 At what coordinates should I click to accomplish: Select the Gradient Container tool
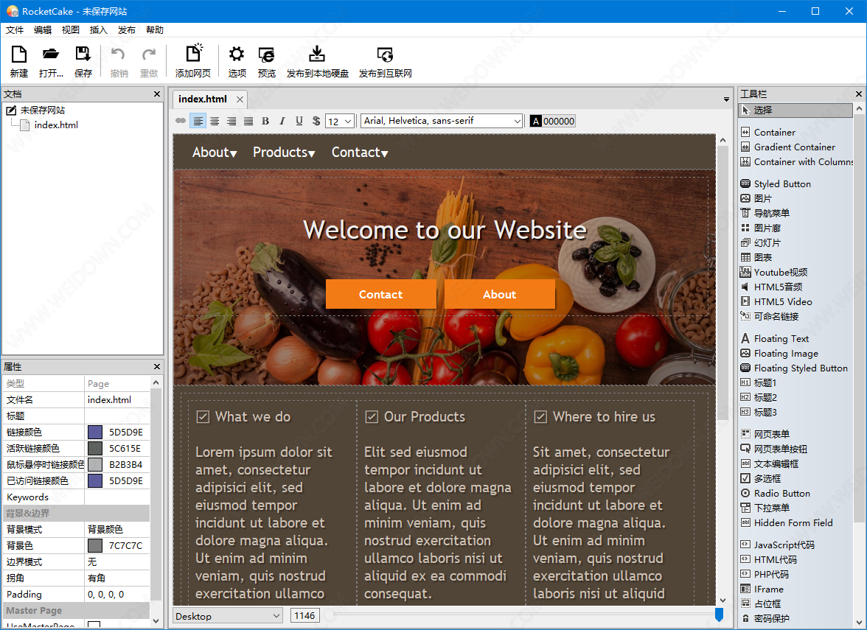788,147
